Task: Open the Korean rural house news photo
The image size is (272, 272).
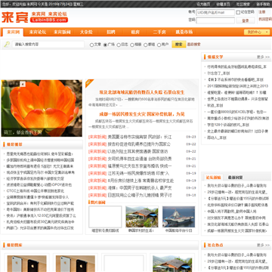Action: [x=142, y=217]
